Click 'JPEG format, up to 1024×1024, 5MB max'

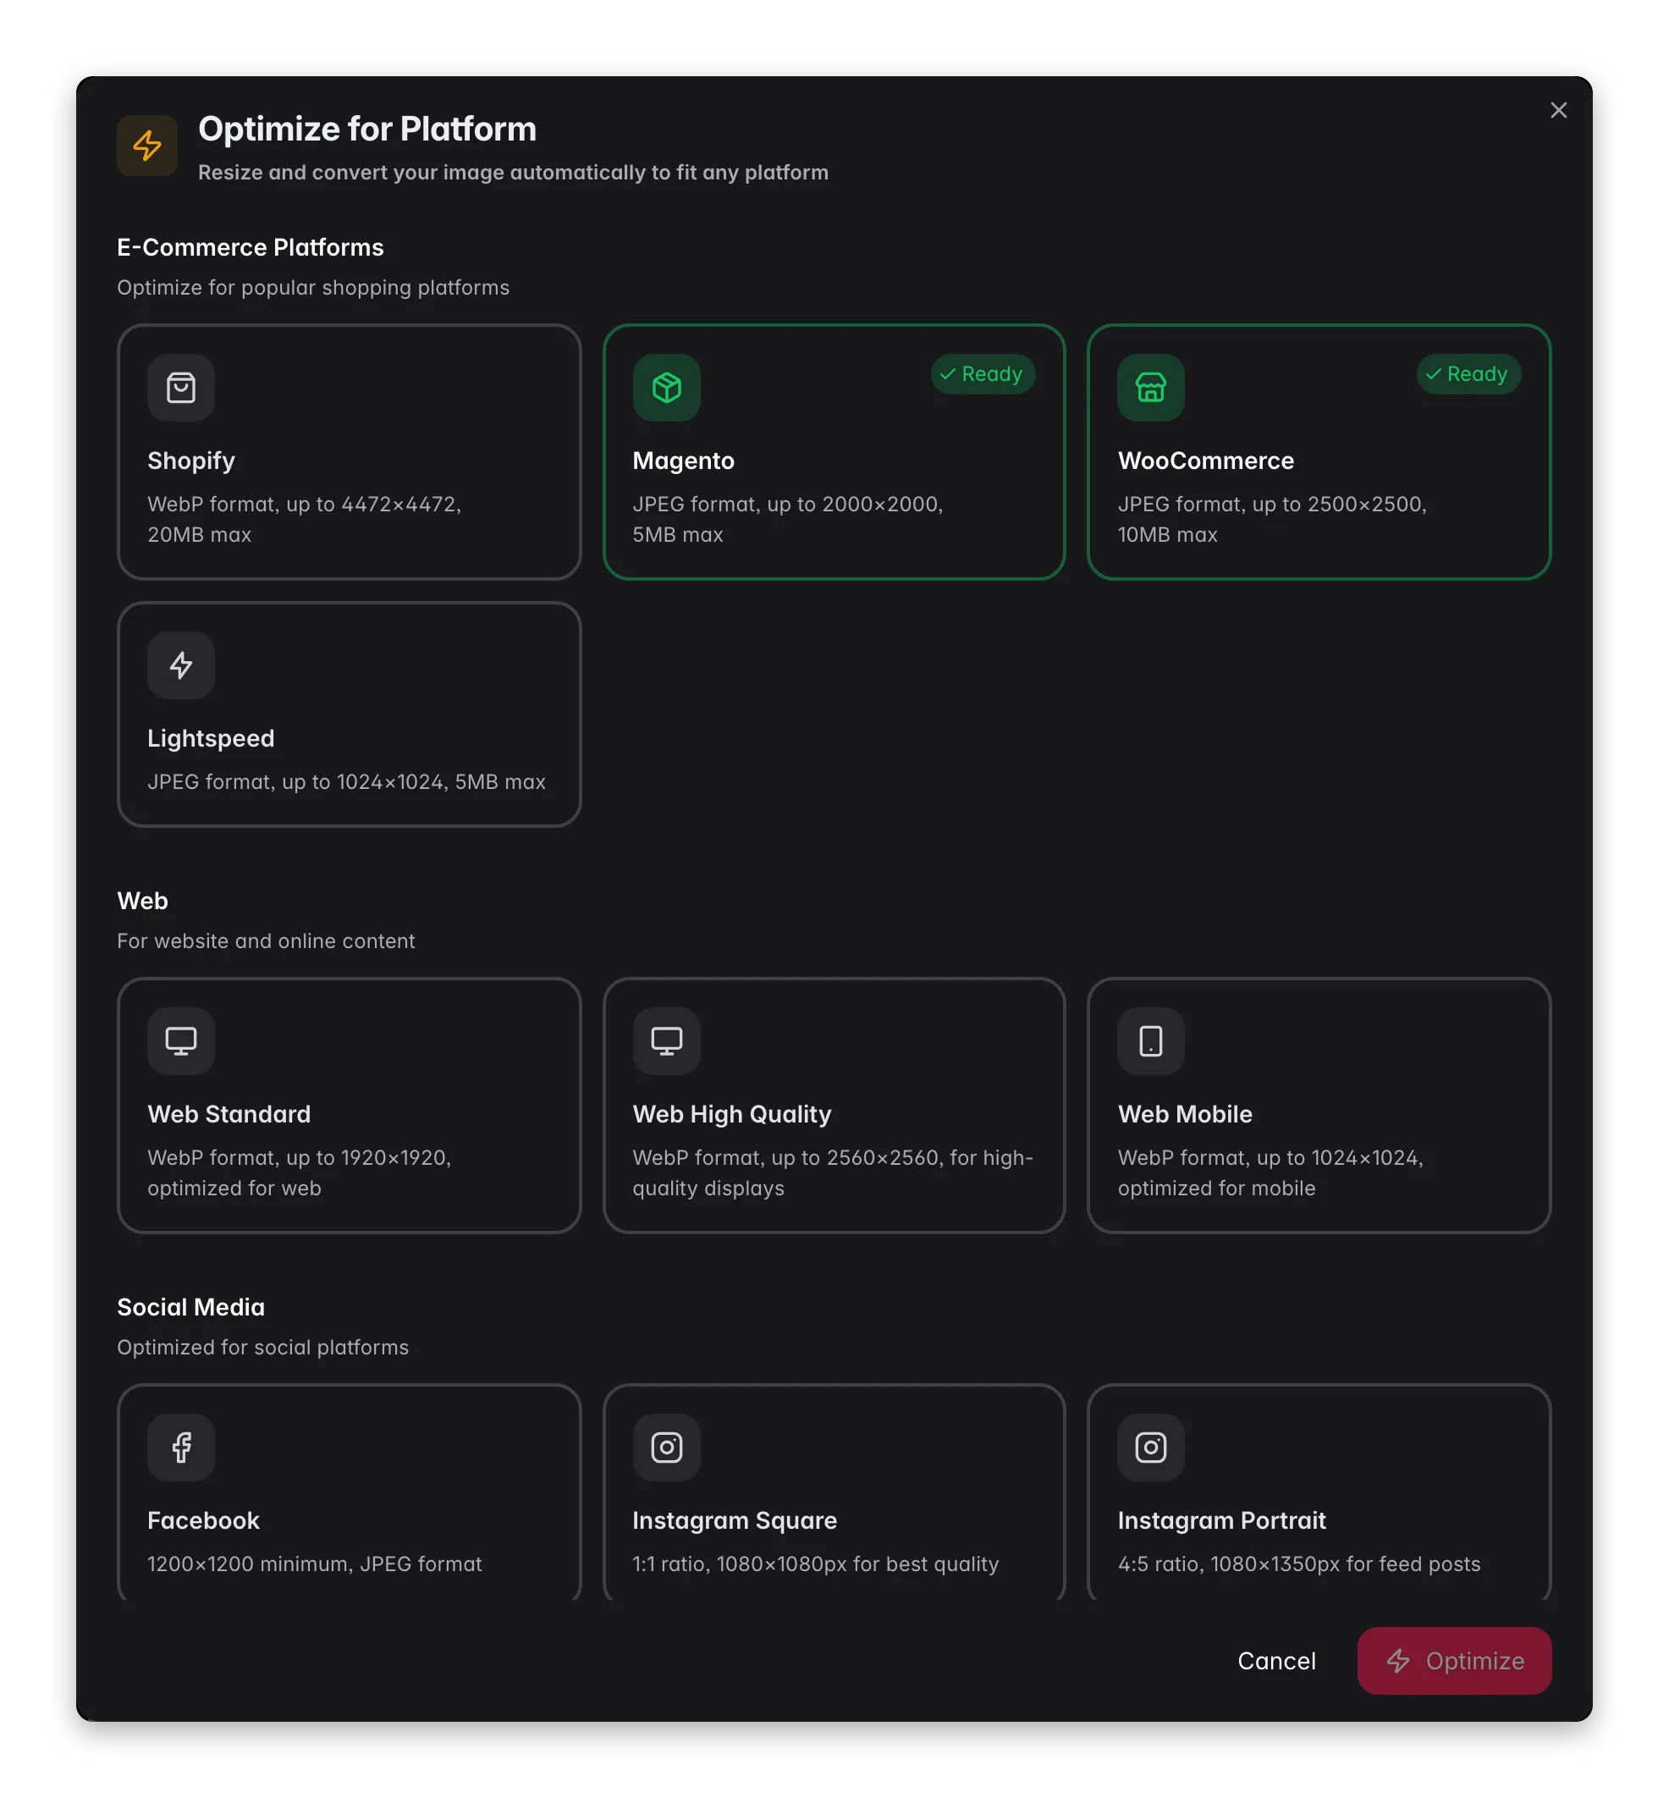347,781
